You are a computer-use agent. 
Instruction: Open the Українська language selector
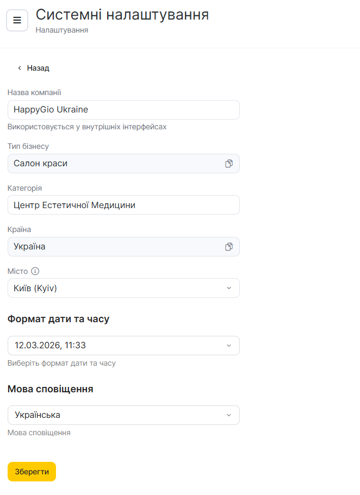point(109,415)
